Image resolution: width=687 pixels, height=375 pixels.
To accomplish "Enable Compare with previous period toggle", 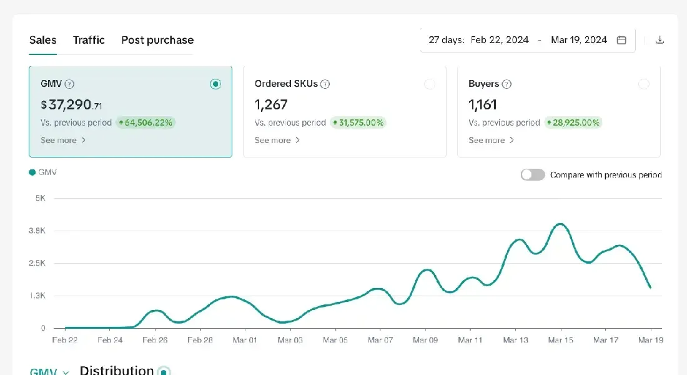I will pyautogui.click(x=532, y=174).
